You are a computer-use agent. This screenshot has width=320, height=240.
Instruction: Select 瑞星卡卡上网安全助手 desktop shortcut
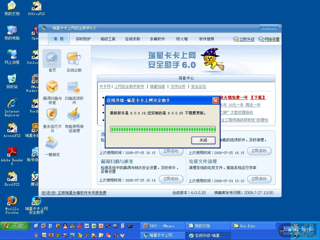pos(36,205)
